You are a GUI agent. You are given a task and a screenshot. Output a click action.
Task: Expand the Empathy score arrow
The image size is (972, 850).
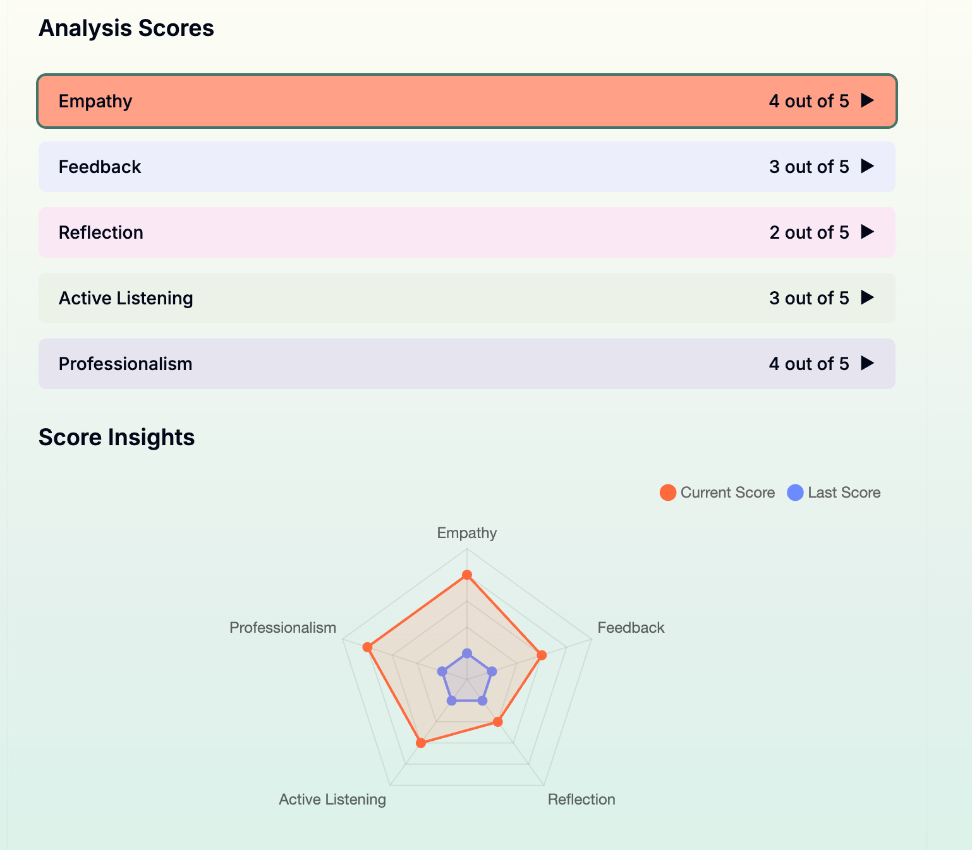coord(868,100)
